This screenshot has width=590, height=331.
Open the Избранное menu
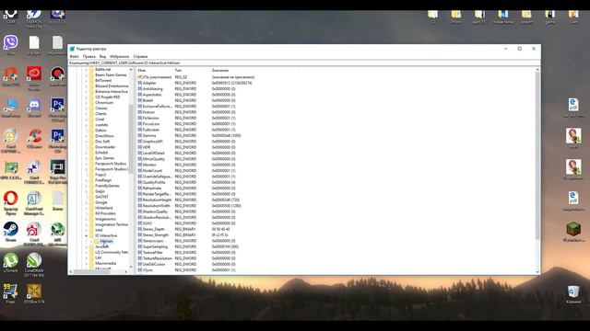point(119,56)
